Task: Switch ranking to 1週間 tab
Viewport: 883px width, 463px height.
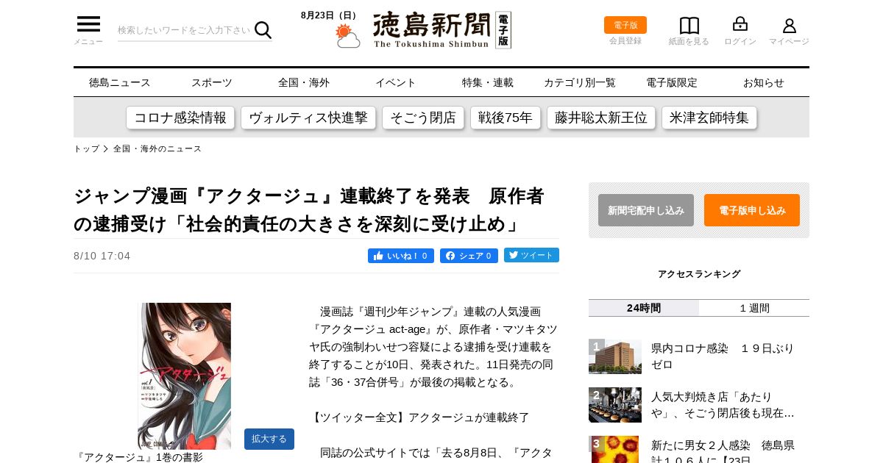Action: click(x=754, y=308)
